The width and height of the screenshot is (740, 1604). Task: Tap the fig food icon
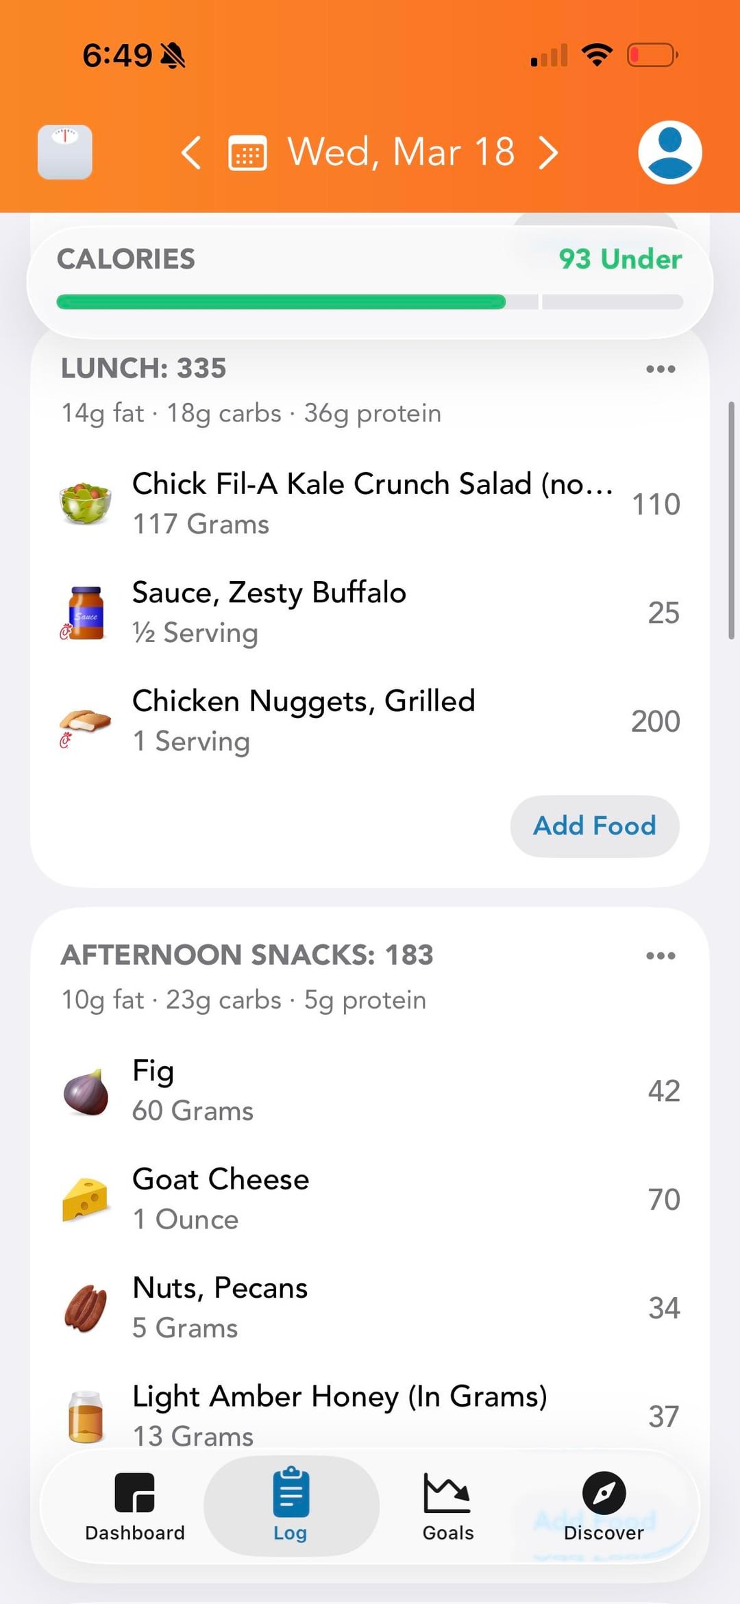tap(85, 1091)
